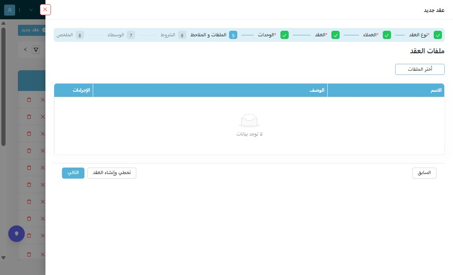Screen dimensions: 453x275
Task: Open step العقد in wizard
Action: coord(321,35)
